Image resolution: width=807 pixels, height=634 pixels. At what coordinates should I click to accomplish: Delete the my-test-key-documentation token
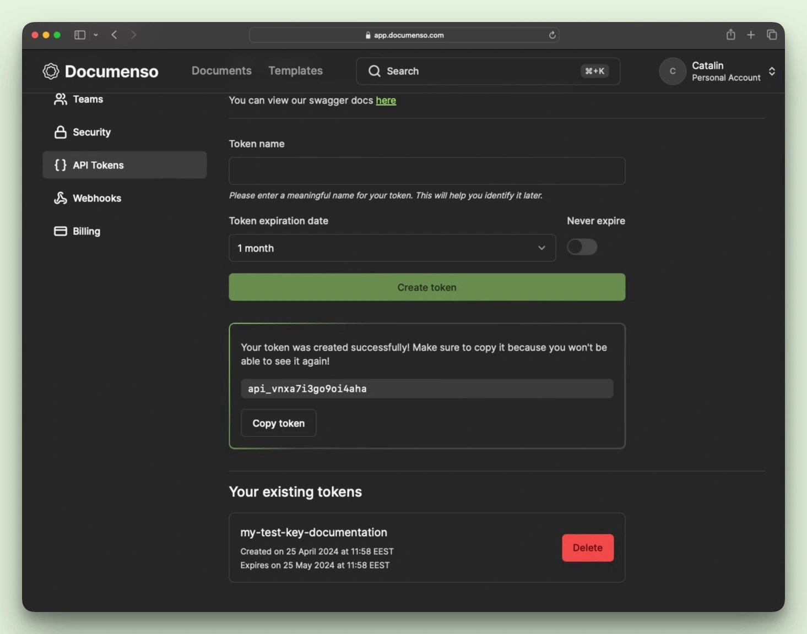(x=587, y=548)
